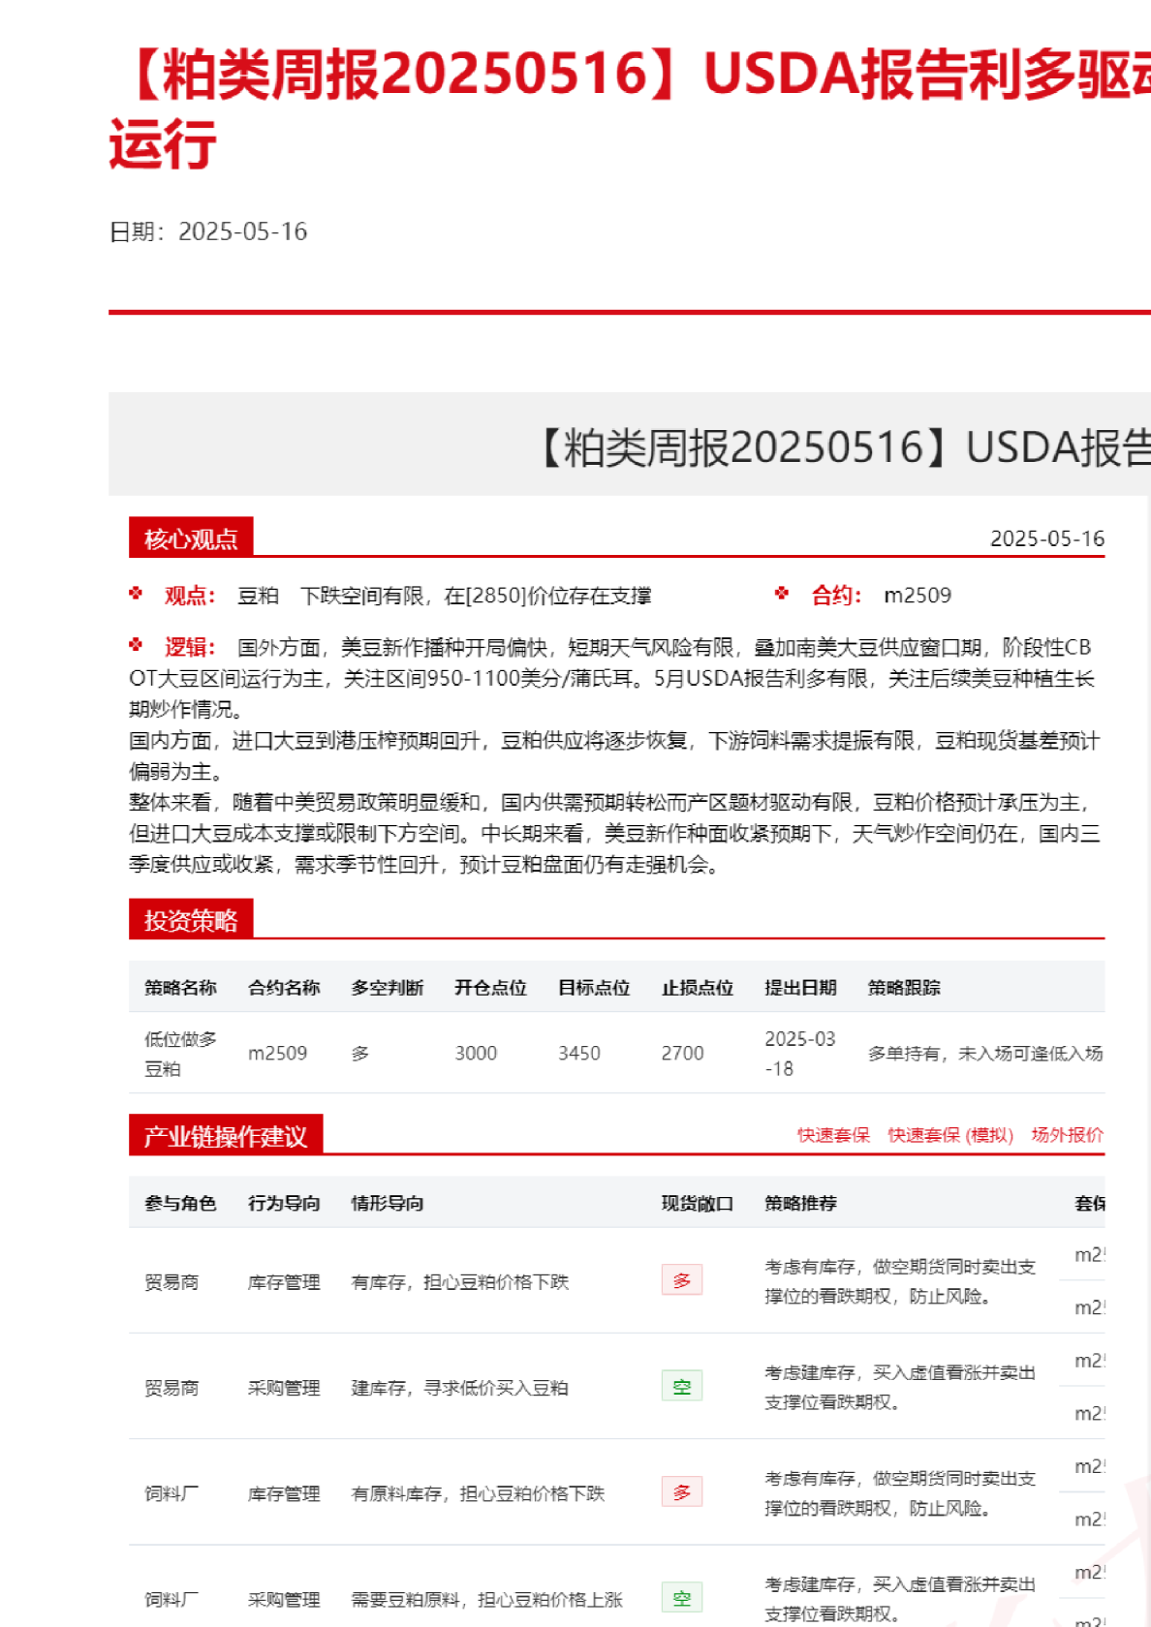Click the 现货敞口 column header
The width and height of the screenshot is (1151, 1627).
(x=697, y=1204)
